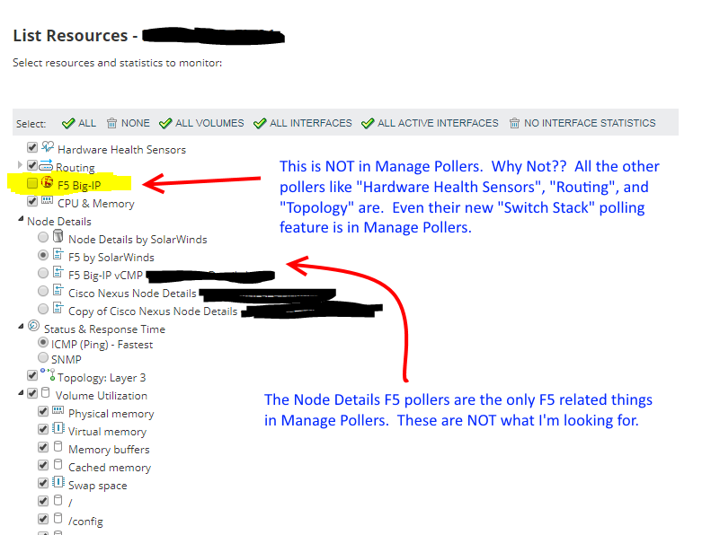Toggle the Virtual memory checkbox
Viewport: 711px width, 535px height.
tap(43, 429)
